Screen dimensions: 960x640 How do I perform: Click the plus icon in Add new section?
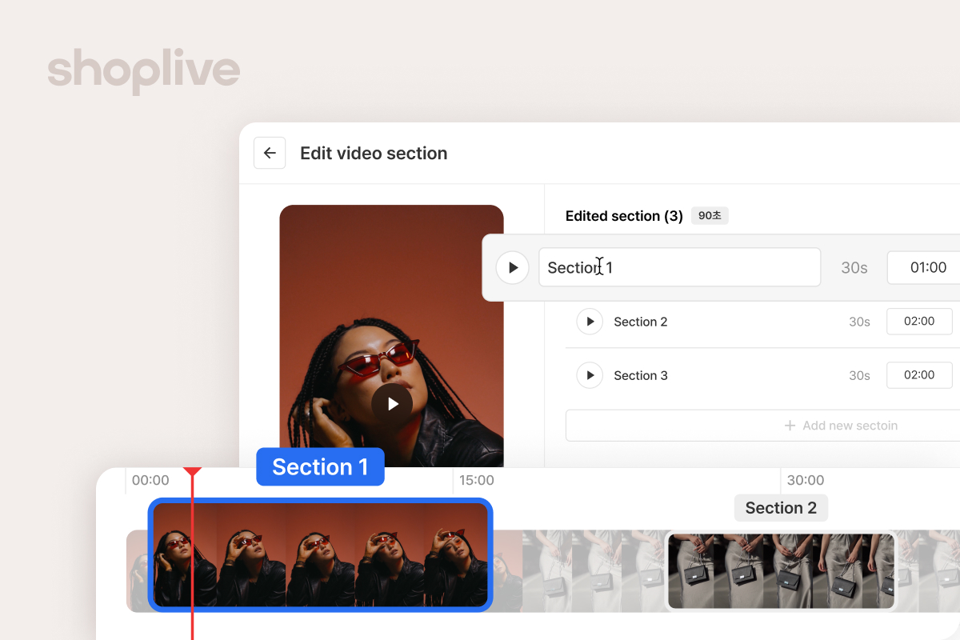(790, 426)
